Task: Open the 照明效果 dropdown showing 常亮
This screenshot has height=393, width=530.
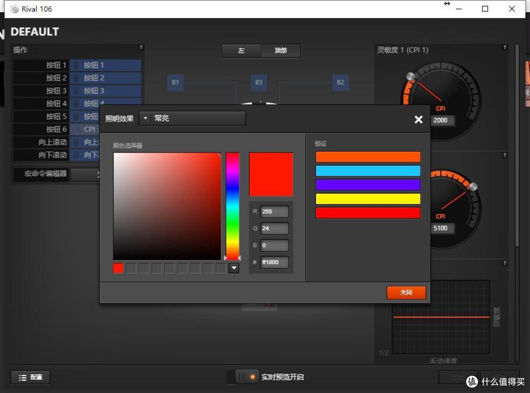Action: pos(192,118)
